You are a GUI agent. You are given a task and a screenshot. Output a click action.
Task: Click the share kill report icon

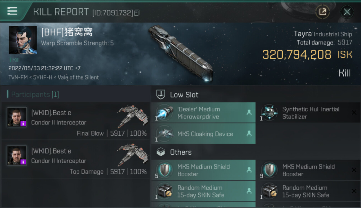tap(322, 12)
